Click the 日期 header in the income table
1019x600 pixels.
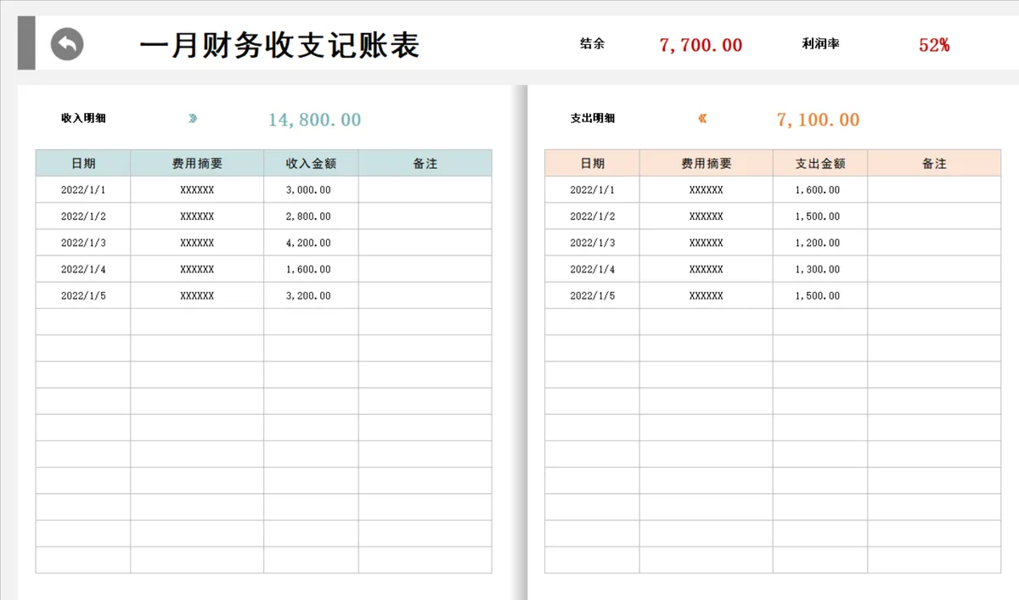tap(83, 163)
